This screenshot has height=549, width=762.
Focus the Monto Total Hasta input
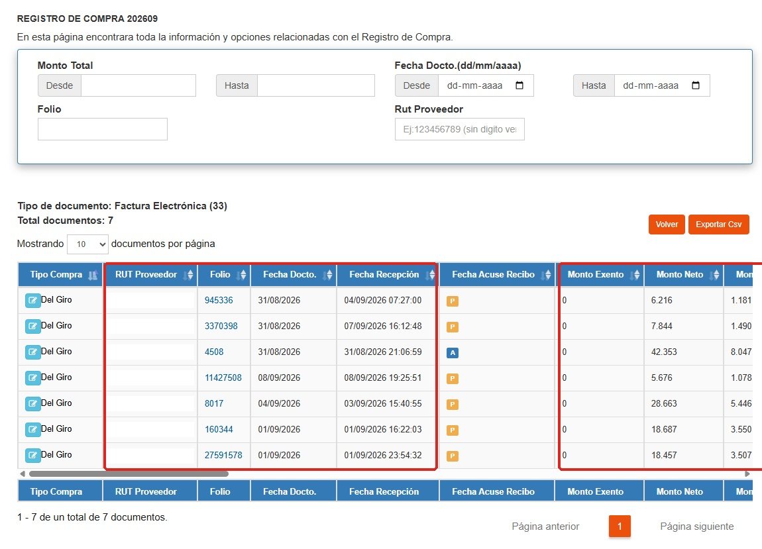click(x=316, y=85)
